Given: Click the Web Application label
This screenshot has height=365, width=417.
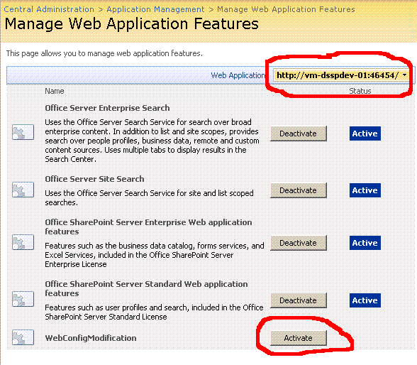Looking at the screenshot, I should (238, 75).
